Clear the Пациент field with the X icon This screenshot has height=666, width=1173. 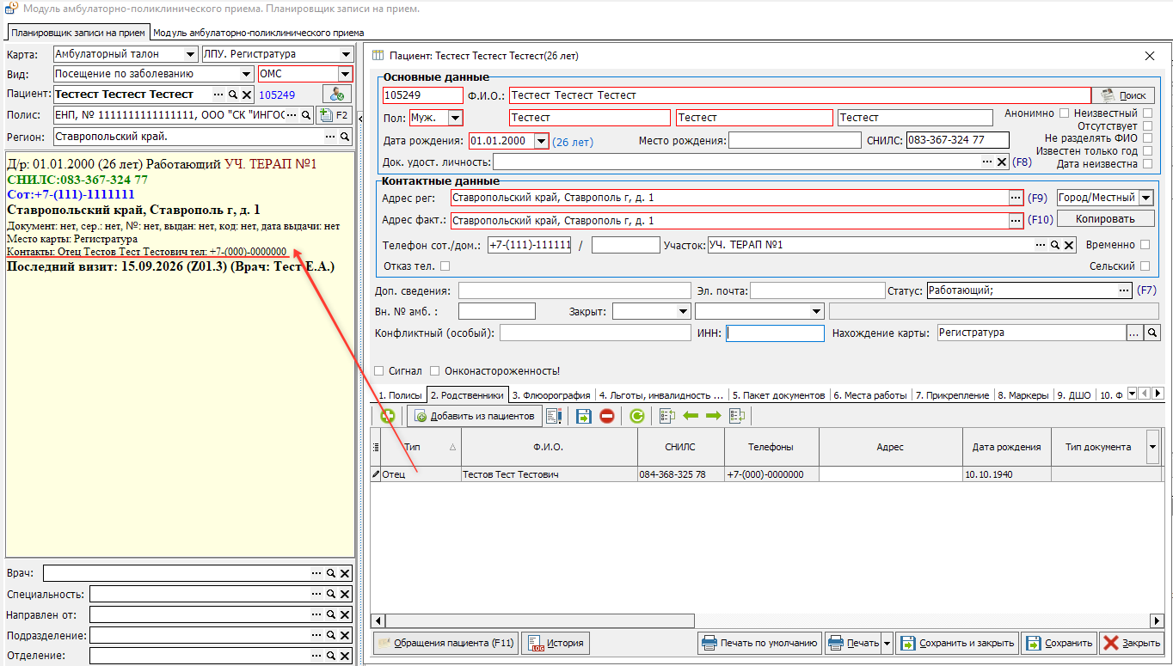point(246,95)
